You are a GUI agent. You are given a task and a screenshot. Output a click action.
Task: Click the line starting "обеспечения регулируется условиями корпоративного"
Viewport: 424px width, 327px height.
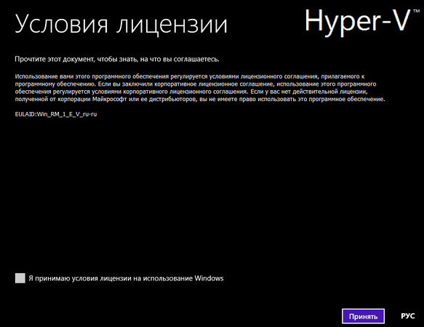191,92
